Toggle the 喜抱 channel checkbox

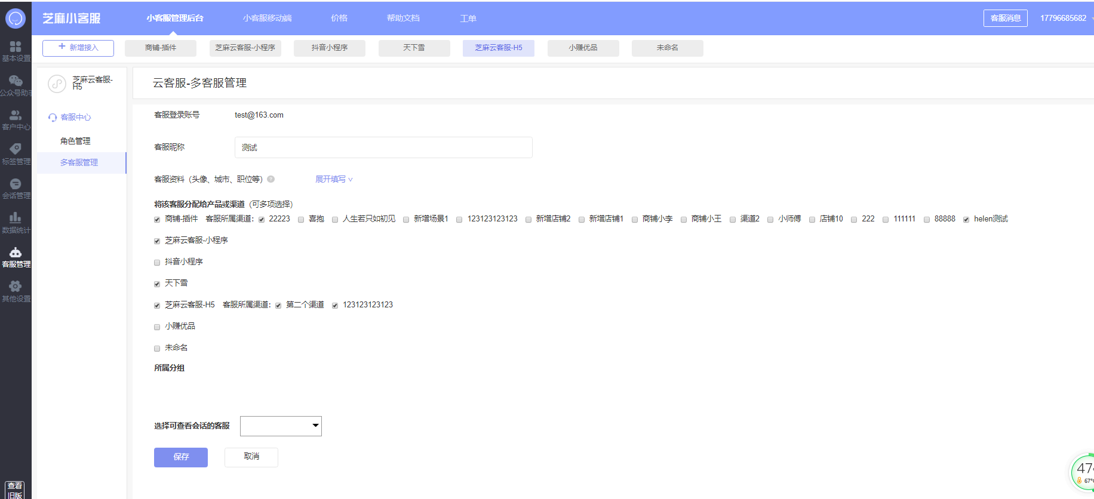[x=301, y=220]
